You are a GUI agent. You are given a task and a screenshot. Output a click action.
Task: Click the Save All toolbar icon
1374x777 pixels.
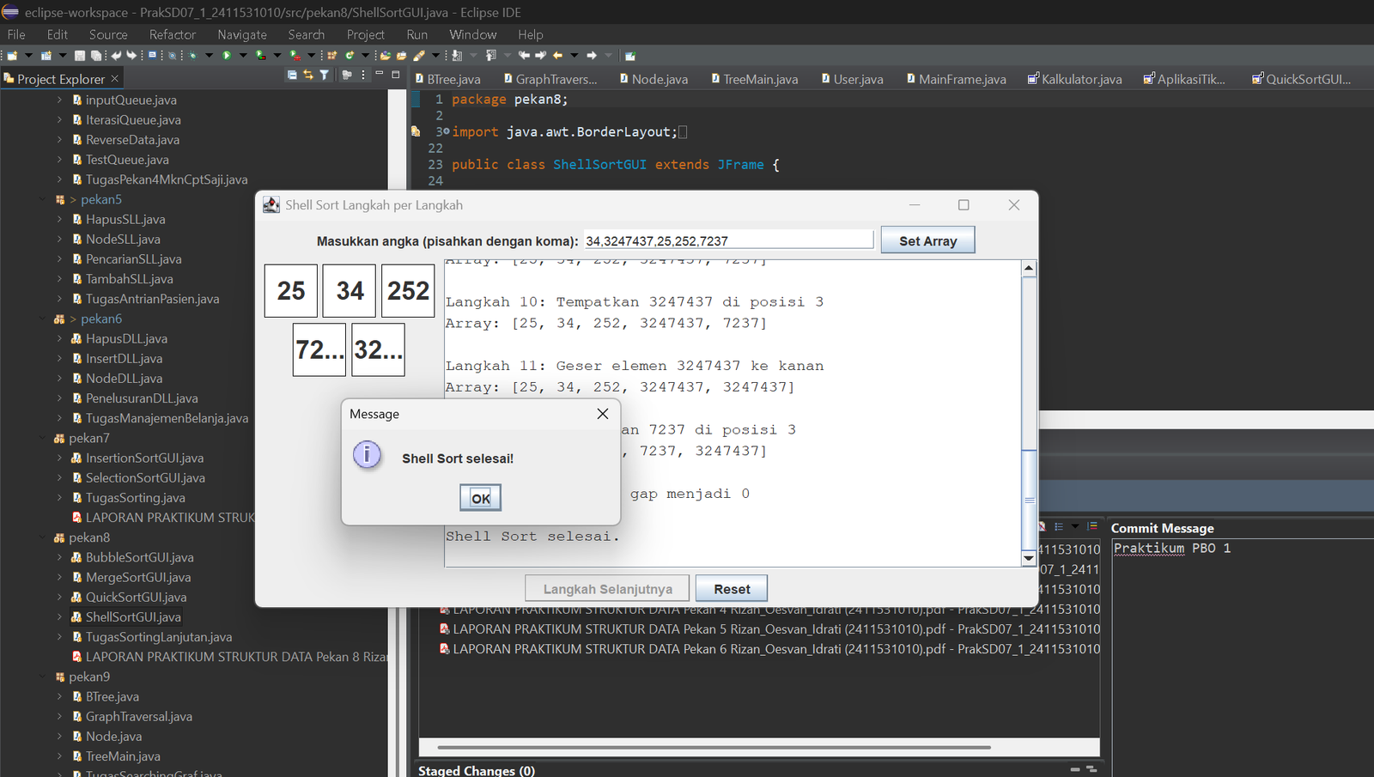tap(96, 56)
